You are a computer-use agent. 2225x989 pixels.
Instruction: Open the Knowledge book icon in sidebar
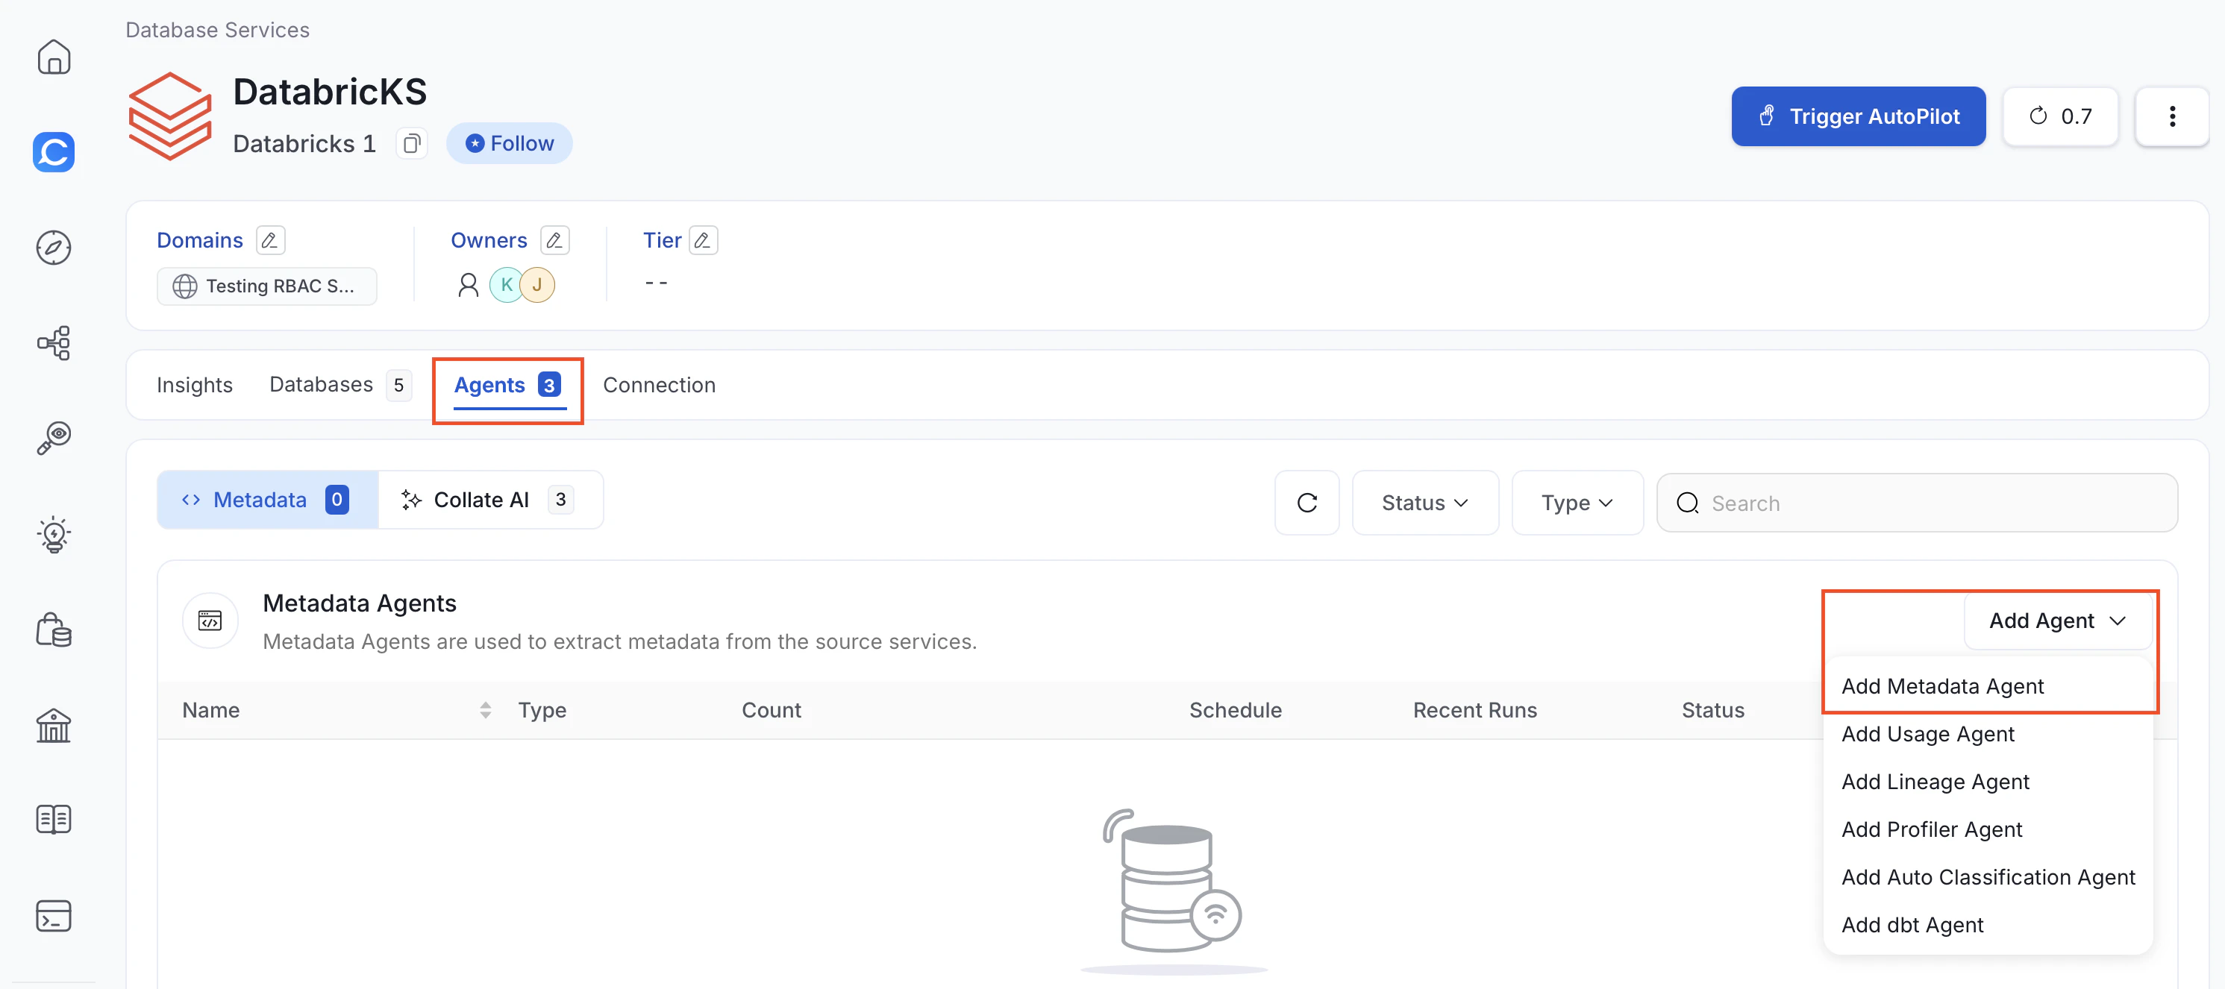point(54,820)
